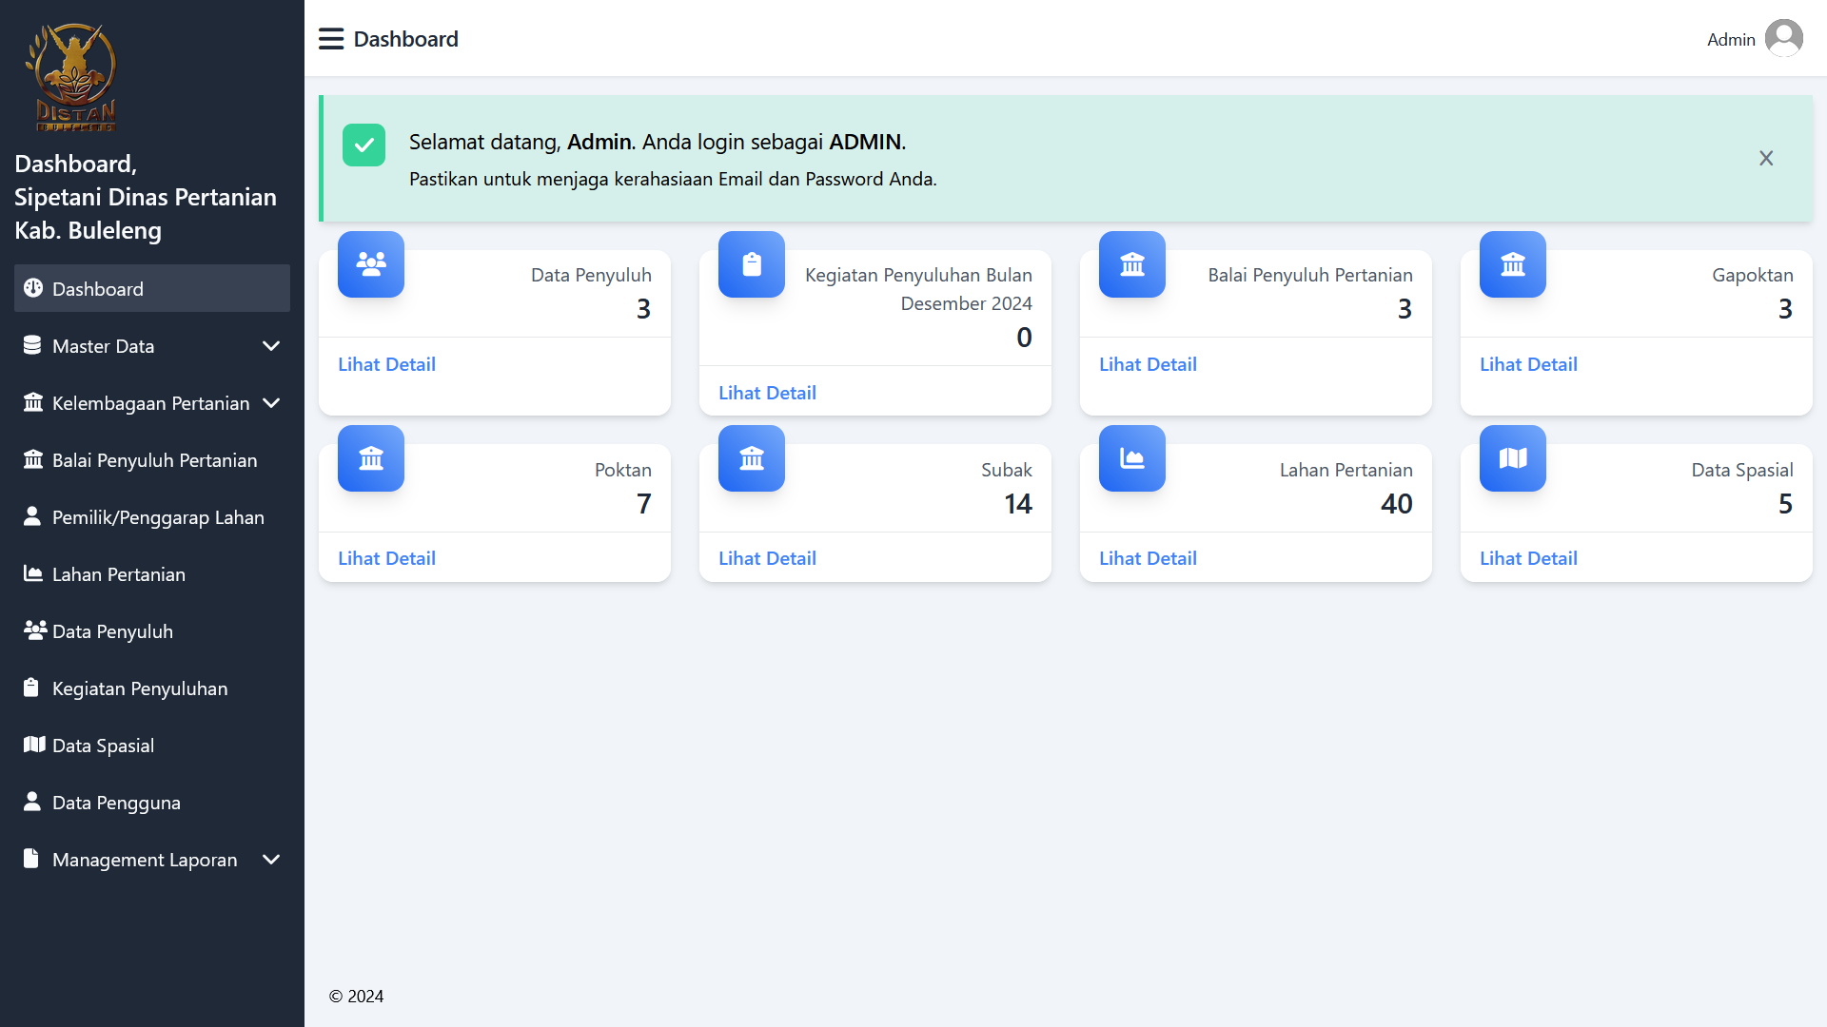
Task: Click the Data Penyuluh card users icon
Action: [x=371, y=264]
